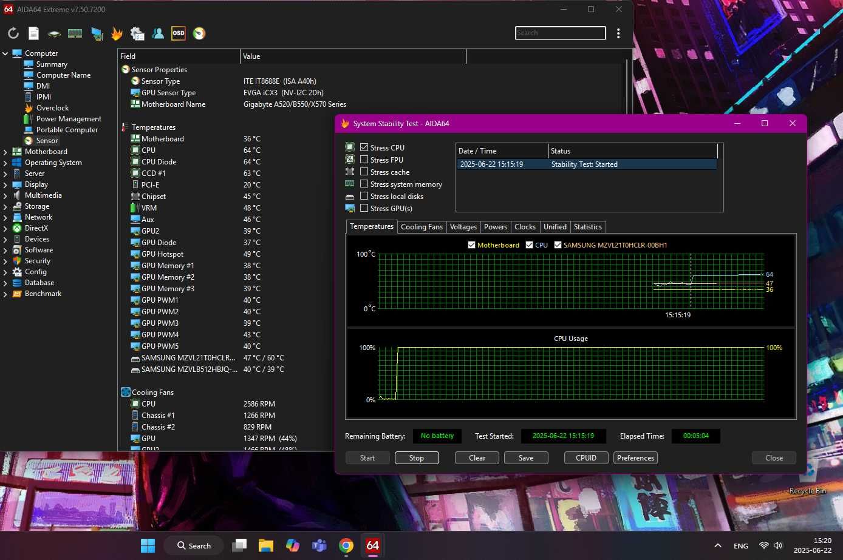Viewport: 843px width, 560px height.
Task: Open Preferences in Stability Test
Action: (635, 458)
